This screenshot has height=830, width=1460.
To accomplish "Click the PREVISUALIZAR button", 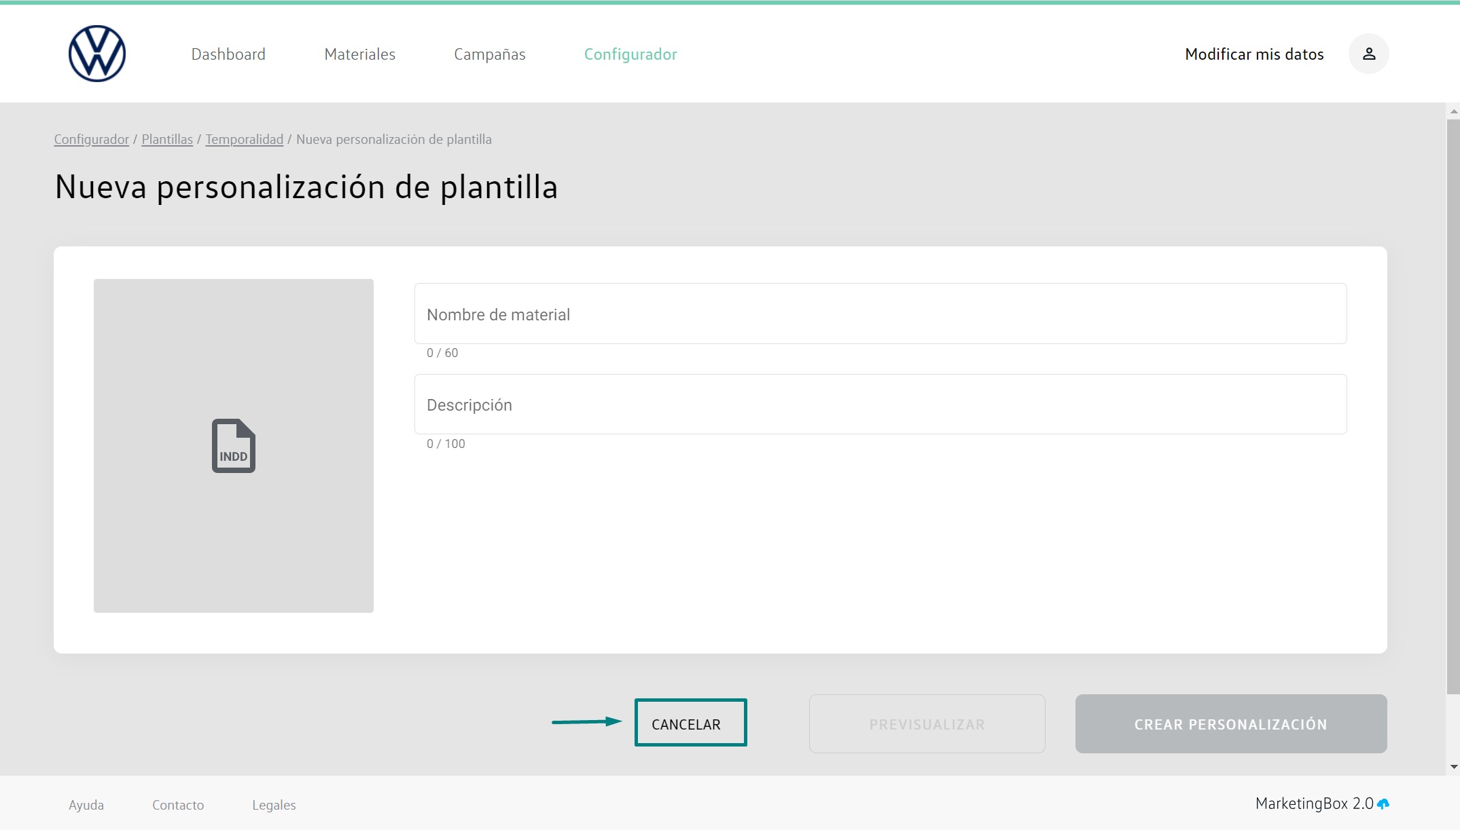I will (926, 724).
